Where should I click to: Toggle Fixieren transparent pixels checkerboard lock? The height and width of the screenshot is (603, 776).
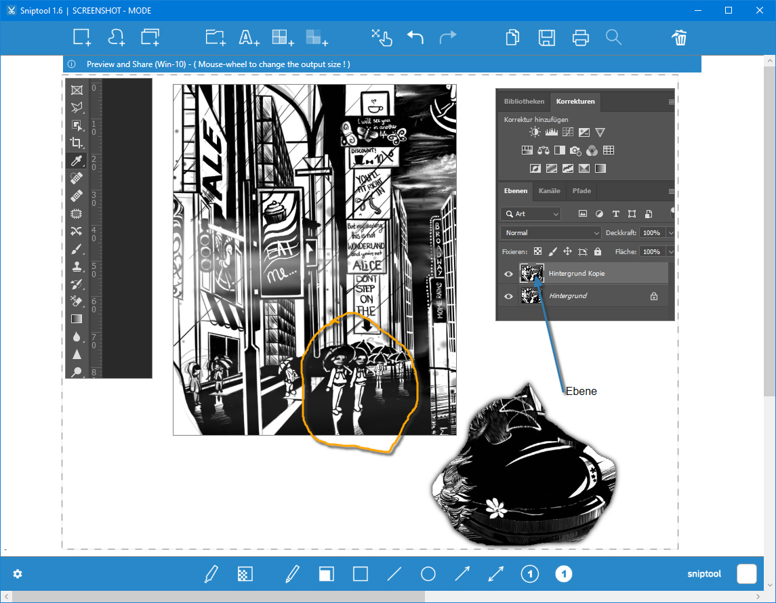537,252
